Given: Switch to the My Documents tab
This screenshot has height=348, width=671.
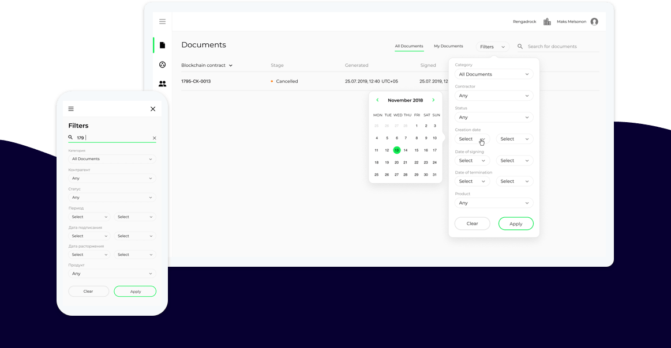Looking at the screenshot, I should coord(448,46).
